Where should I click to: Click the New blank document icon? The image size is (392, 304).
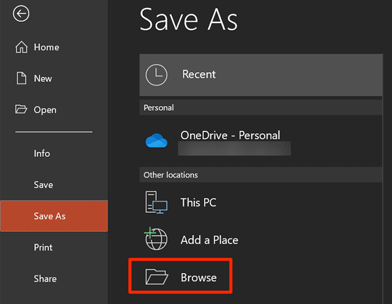coord(21,78)
